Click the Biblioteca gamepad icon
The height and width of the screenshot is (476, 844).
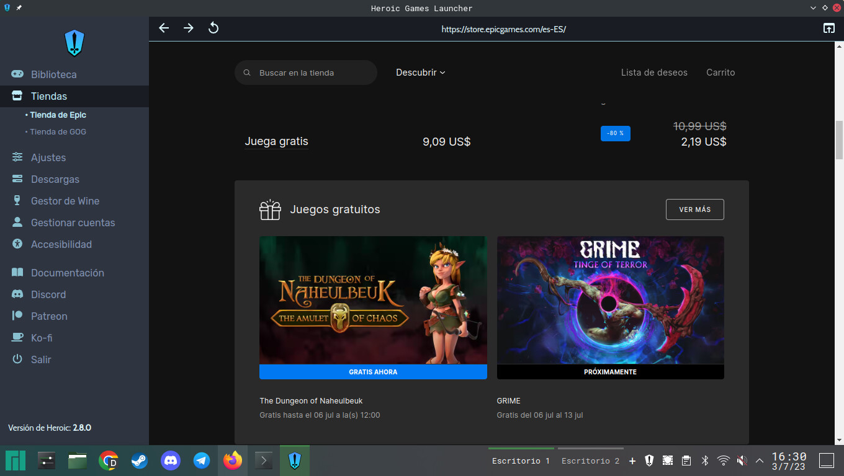click(x=17, y=74)
